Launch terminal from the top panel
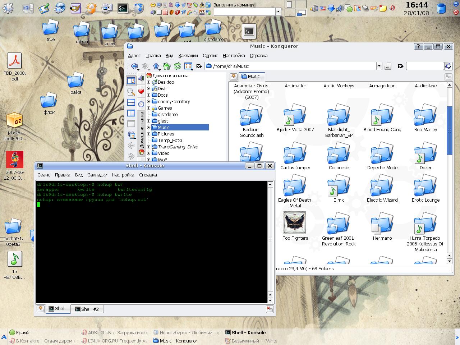 [x=123, y=8]
